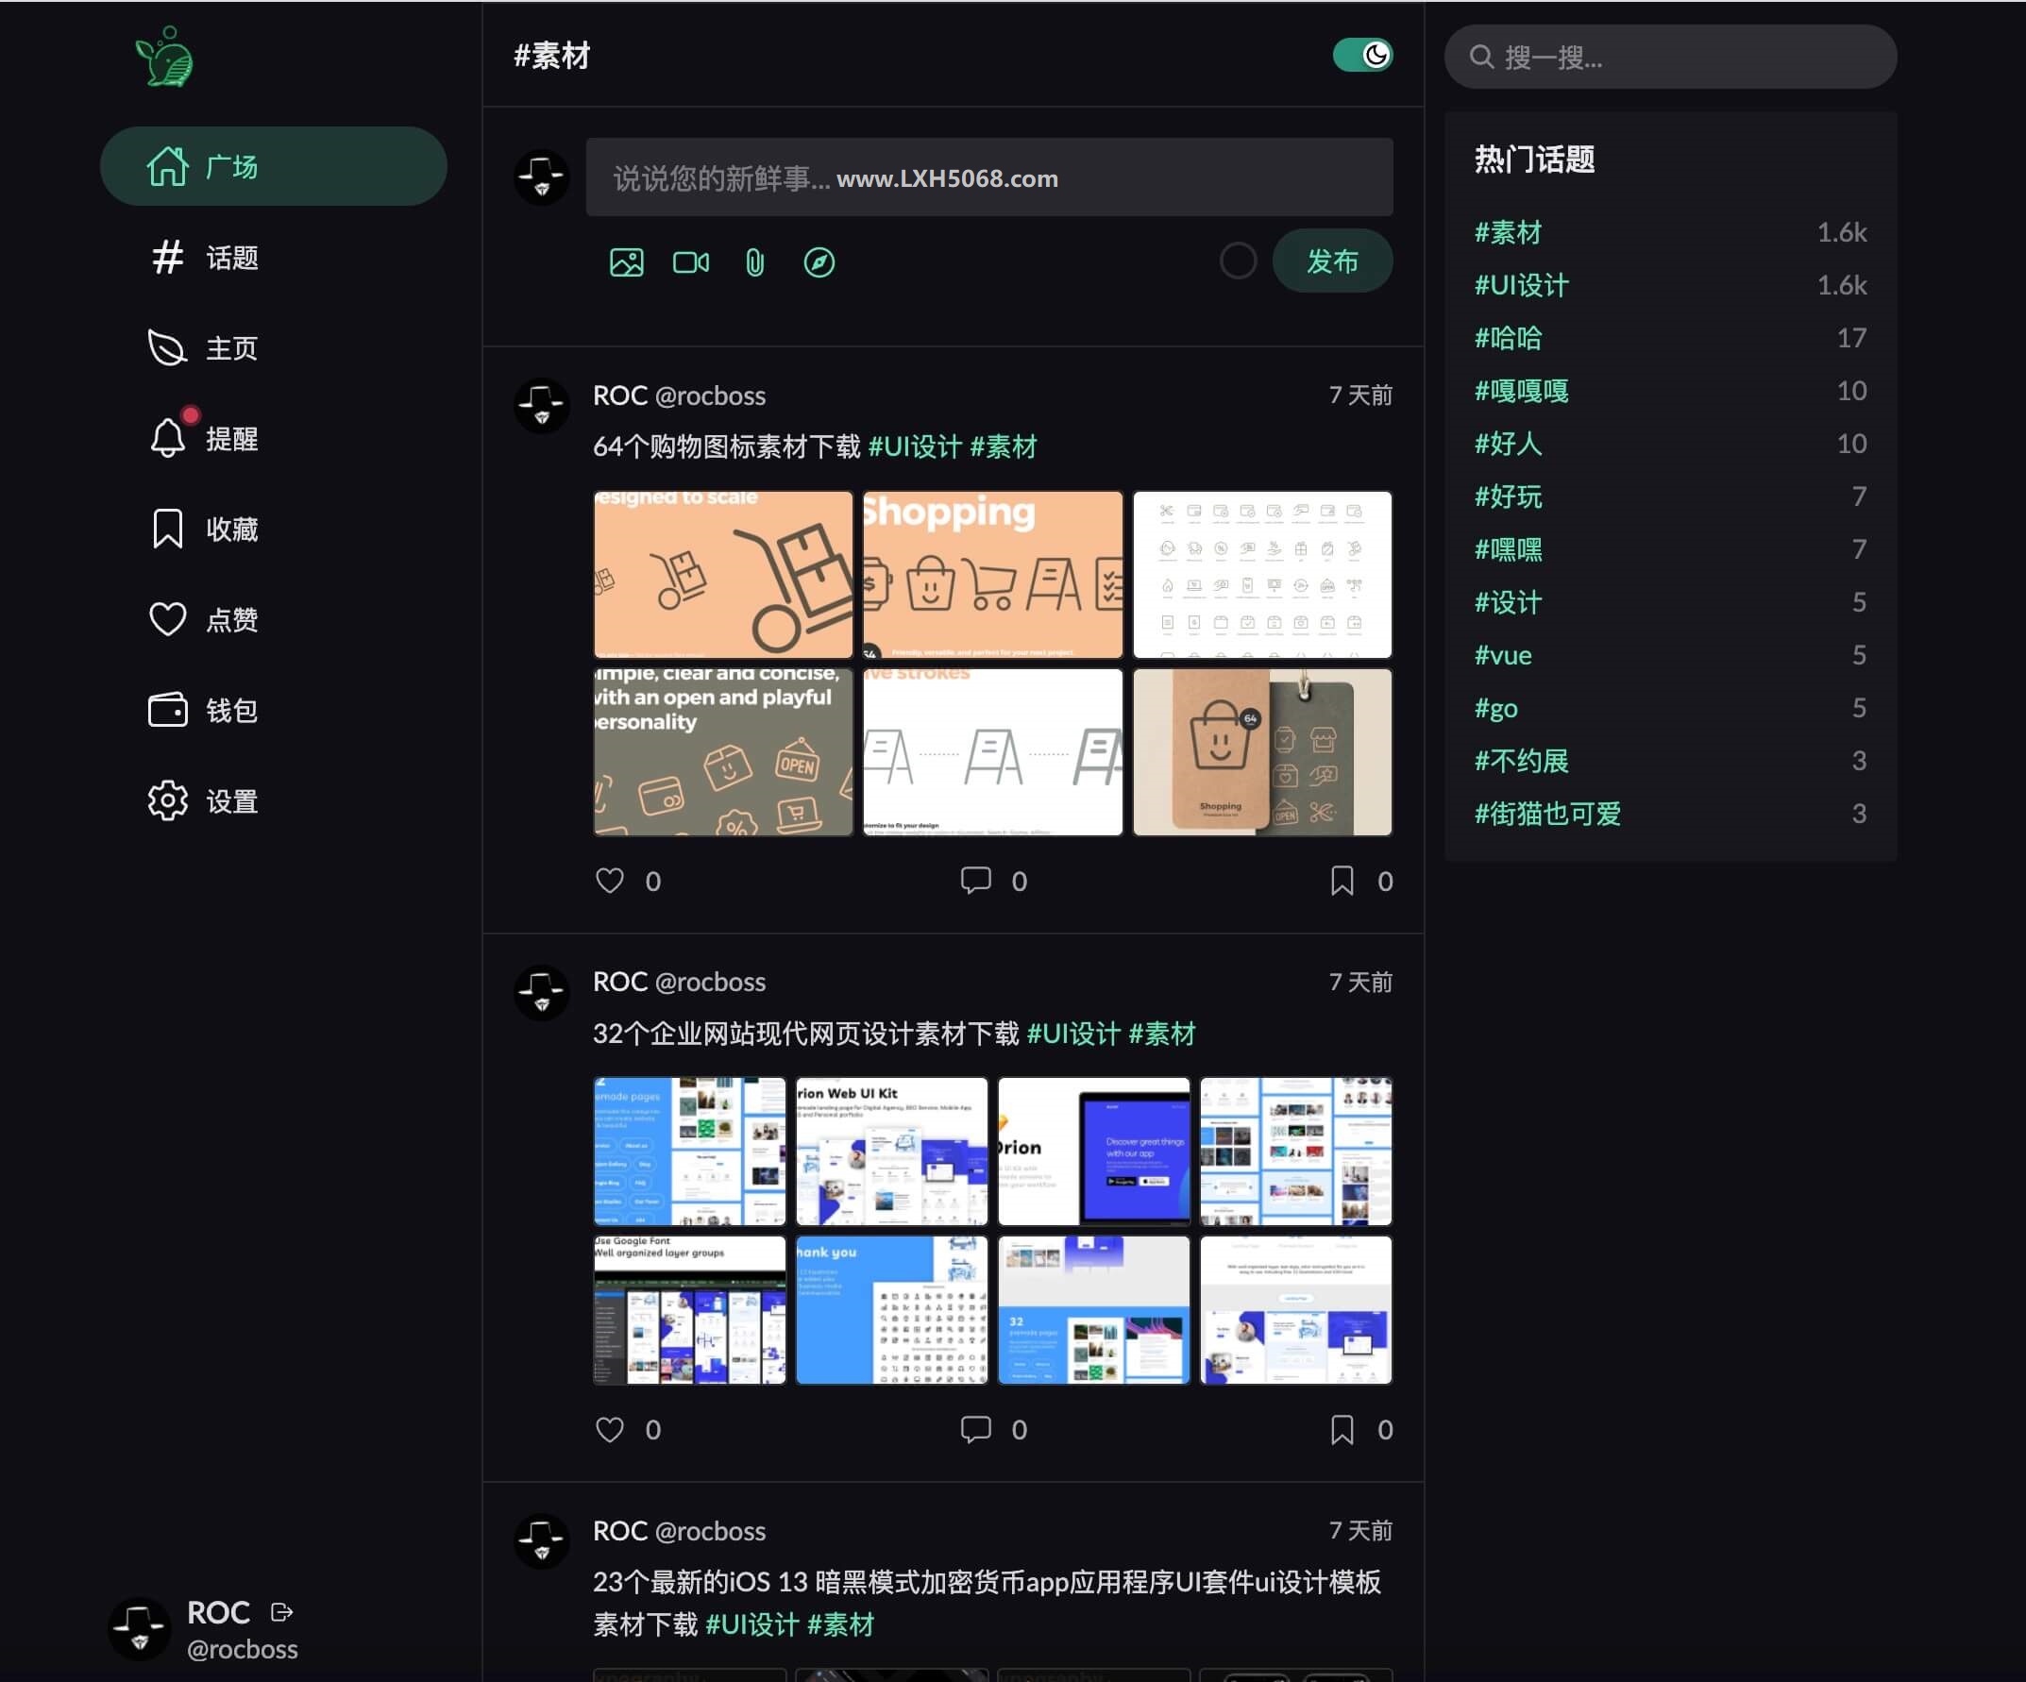Open the #UI设计 hot topic link
Image resolution: width=2026 pixels, height=1682 pixels.
coord(1520,284)
